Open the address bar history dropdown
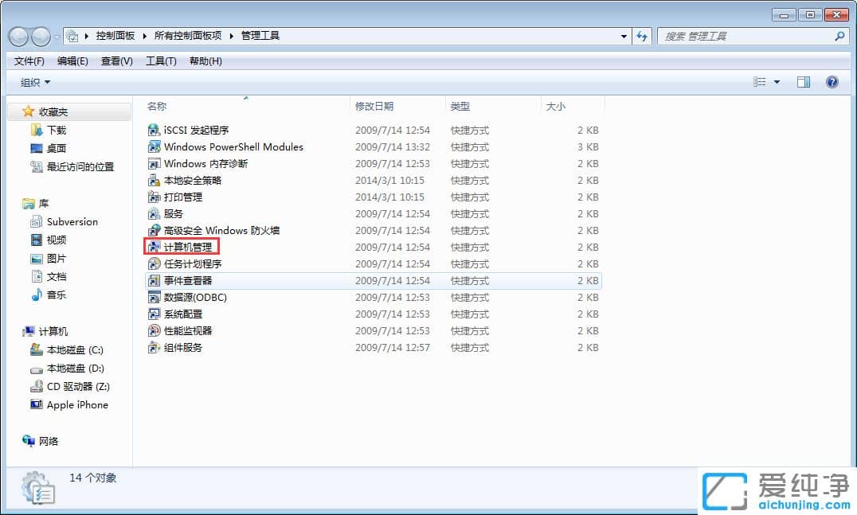Image resolution: width=857 pixels, height=515 pixels. (624, 35)
